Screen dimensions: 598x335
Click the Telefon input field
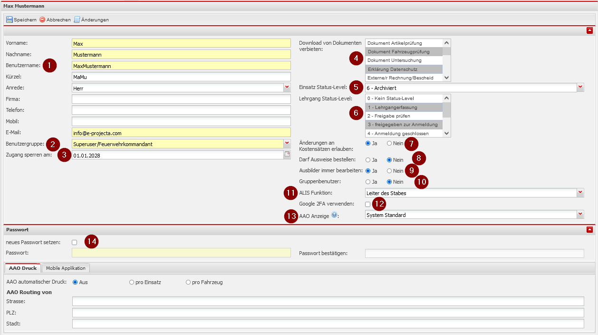tap(181, 110)
